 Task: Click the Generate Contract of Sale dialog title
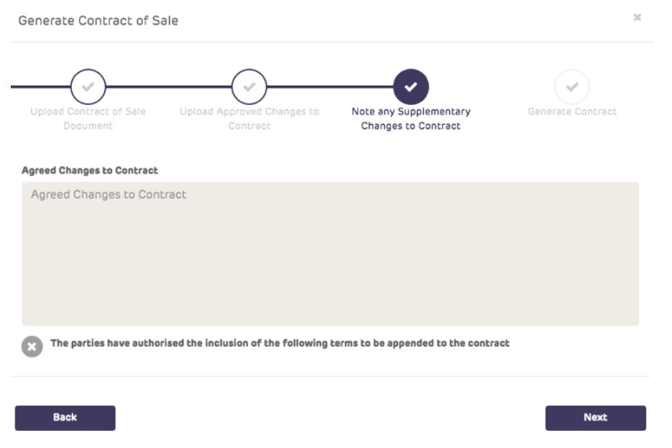(x=98, y=21)
